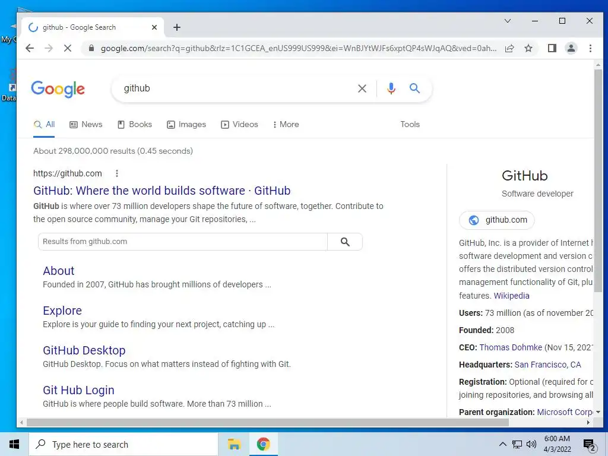This screenshot has width=608, height=456.
Task: Open the Chrome three-dot menu
Action: point(590,48)
